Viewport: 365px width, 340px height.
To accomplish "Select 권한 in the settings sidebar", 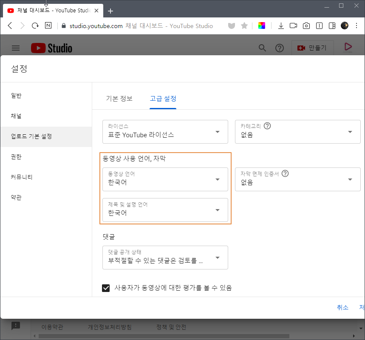I will (x=16, y=157).
